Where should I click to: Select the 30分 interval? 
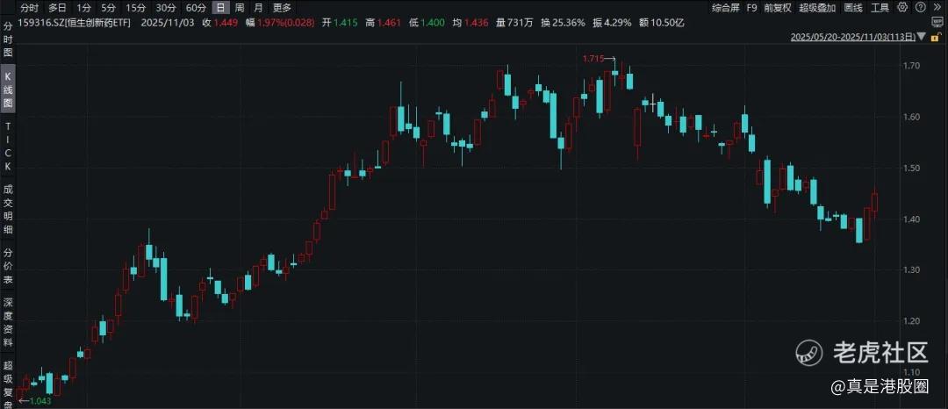click(166, 8)
